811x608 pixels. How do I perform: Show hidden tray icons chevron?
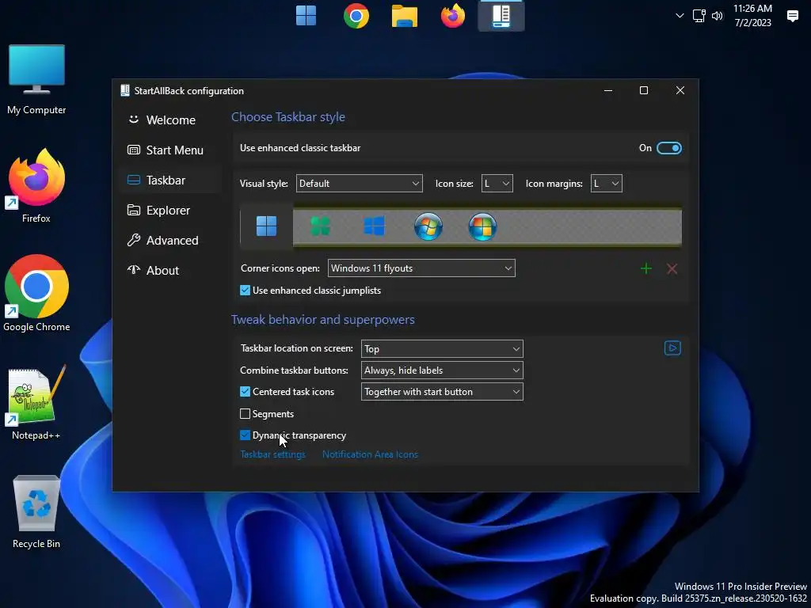680,16
